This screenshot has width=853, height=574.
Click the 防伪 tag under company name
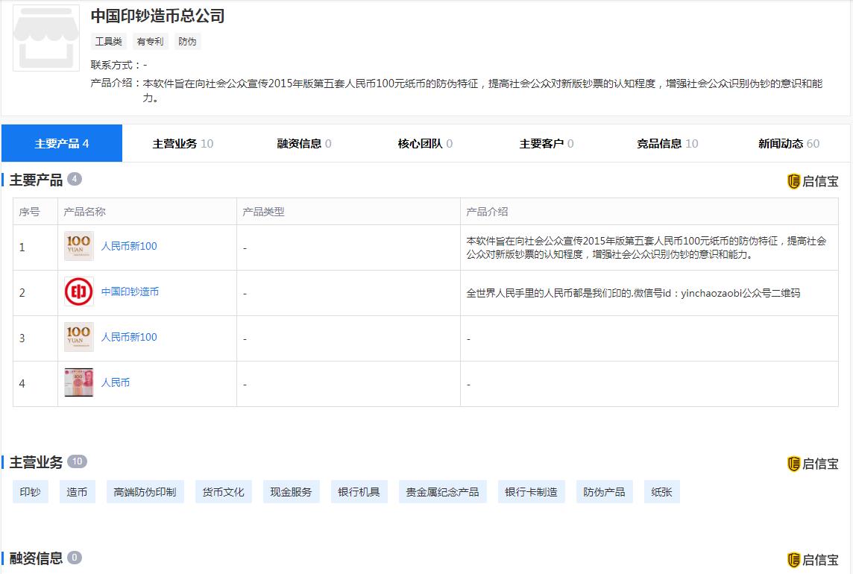pos(188,41)
